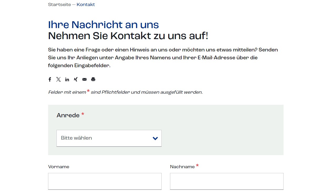Share the page on Facebook
The image size is (329, 195).
[50, 79]
